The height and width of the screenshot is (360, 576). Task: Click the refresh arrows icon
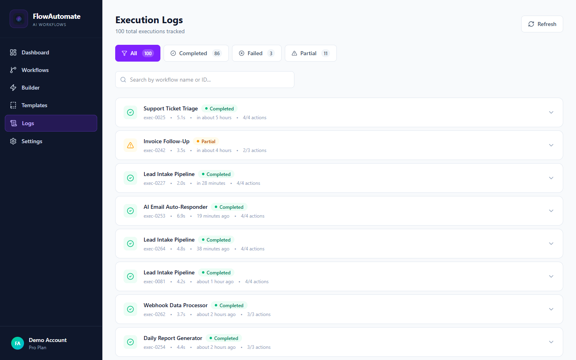tap(531, 24)
